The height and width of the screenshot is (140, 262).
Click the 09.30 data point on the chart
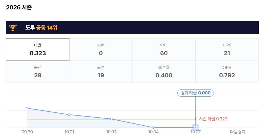pyautogui.click(x=27, y=108)
